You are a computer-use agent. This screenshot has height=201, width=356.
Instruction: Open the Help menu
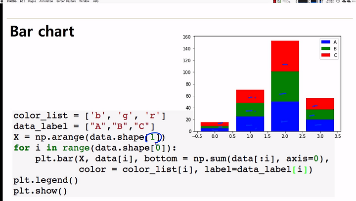coord(95,1)
